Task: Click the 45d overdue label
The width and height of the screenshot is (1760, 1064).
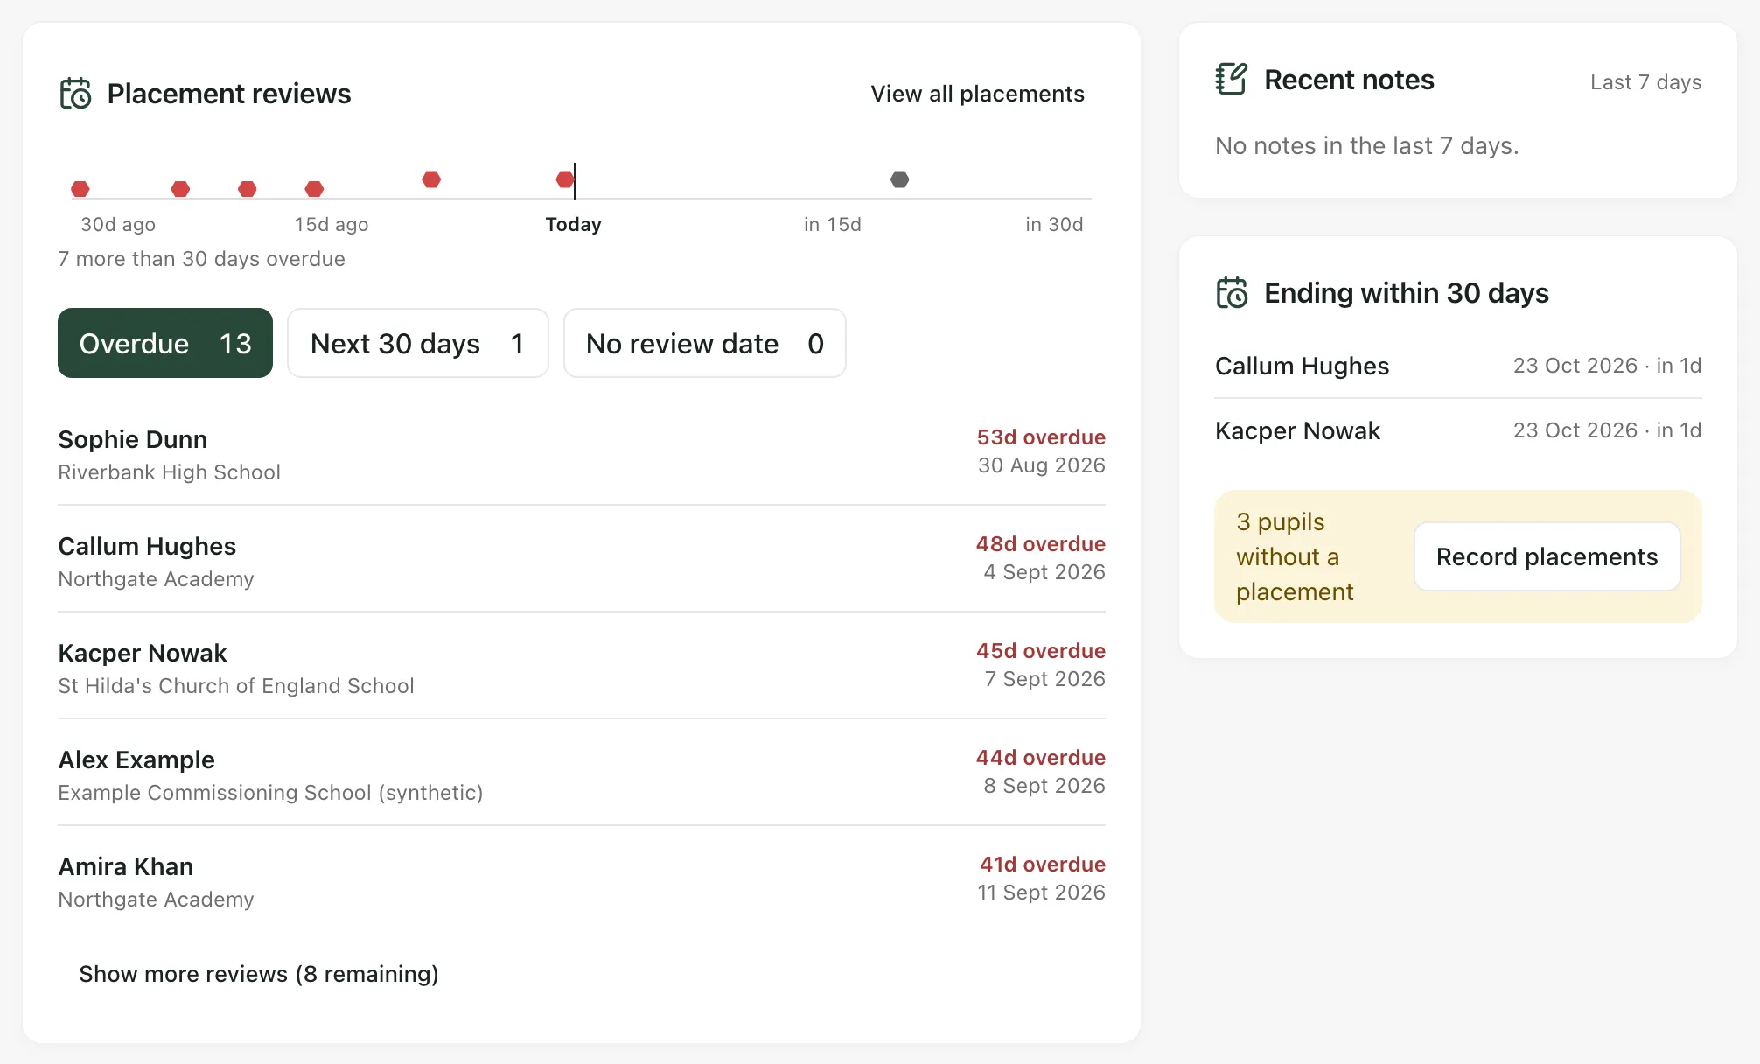Action: tap(1041, 651)
